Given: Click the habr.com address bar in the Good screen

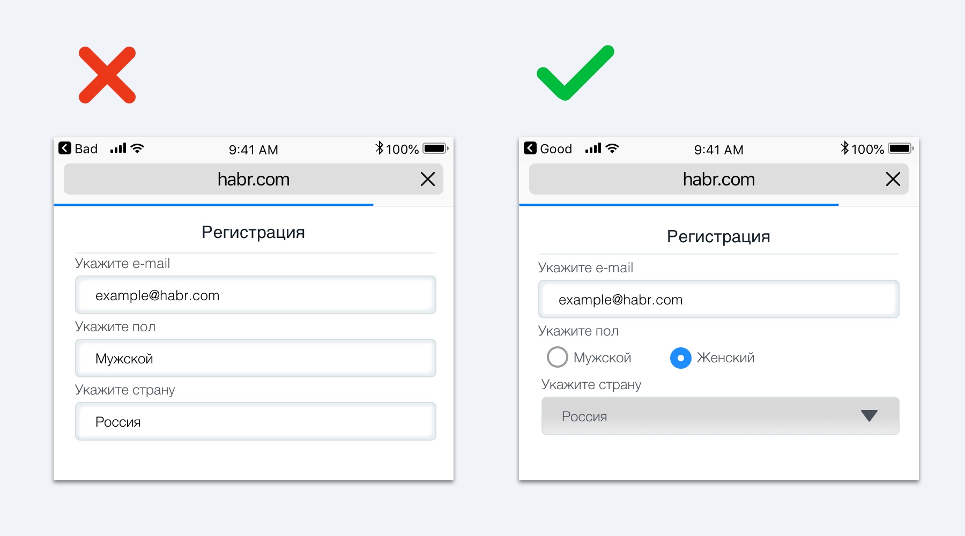Looking at the screenshot, I should [x=718, y=179].
